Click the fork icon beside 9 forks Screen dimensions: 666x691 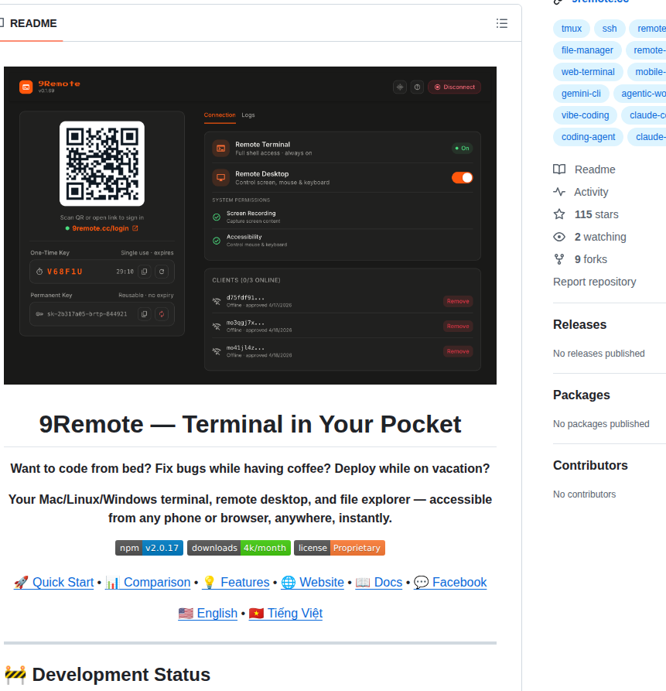[x=559, y=259]
